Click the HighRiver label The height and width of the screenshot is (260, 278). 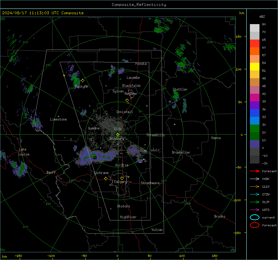(x=128, y=217)
